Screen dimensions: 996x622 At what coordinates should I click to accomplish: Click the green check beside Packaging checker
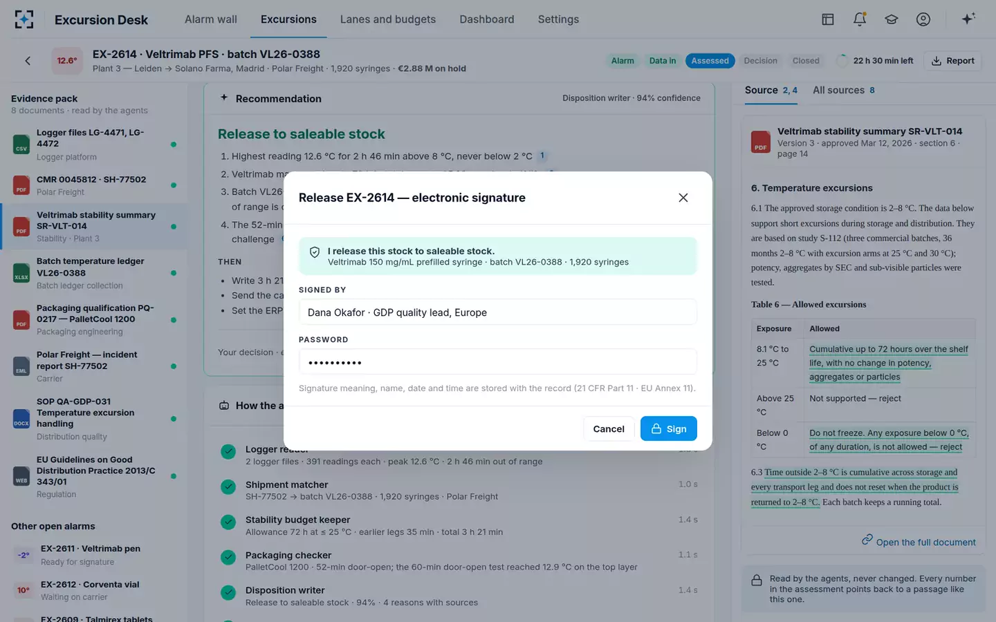[x=228, y=557]
